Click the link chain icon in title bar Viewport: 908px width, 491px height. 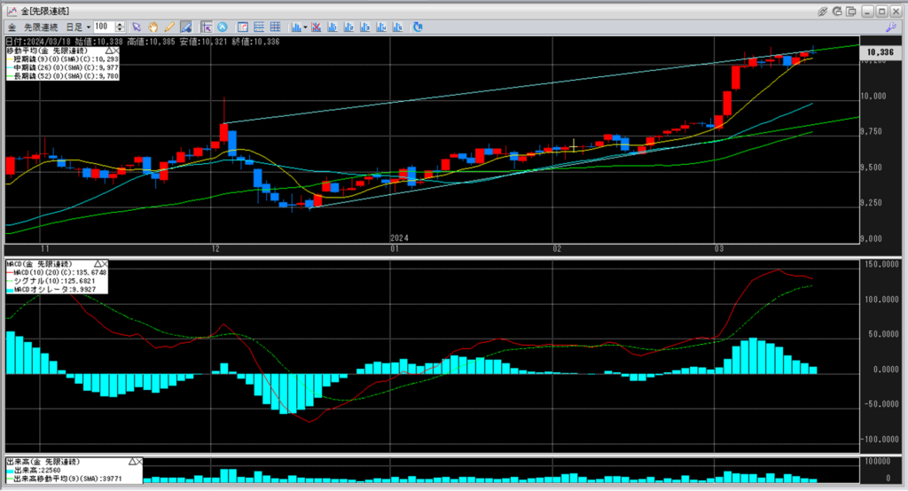[x=824, y=10]
